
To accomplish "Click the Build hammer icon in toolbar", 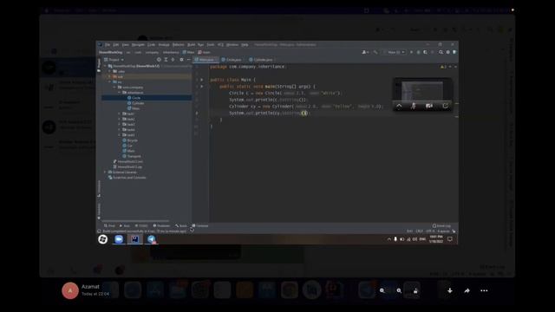I will pyautogui.click(x=375, y=52).
